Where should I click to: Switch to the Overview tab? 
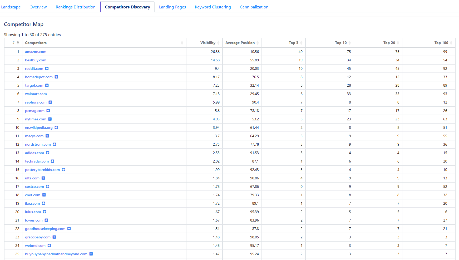tap(38, 7)
